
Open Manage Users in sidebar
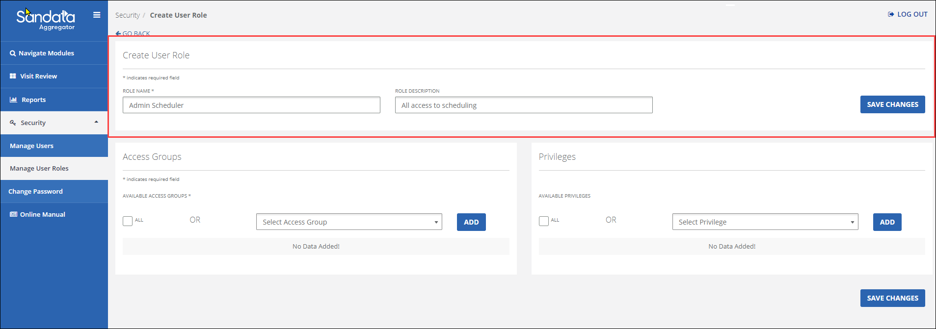(32, 146)
